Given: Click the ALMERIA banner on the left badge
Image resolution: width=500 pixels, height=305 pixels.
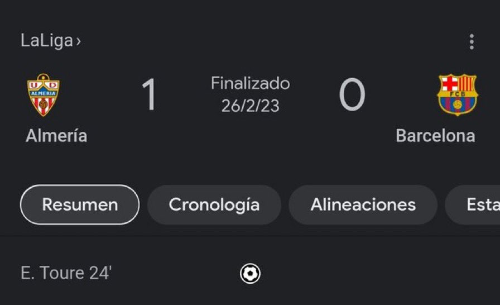Looking at the screenshot, I should coord(44,93).
